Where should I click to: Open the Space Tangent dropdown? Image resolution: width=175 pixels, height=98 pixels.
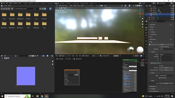(166, 55)
